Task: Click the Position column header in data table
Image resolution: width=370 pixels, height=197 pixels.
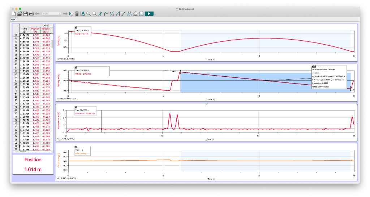Action: 35,30
